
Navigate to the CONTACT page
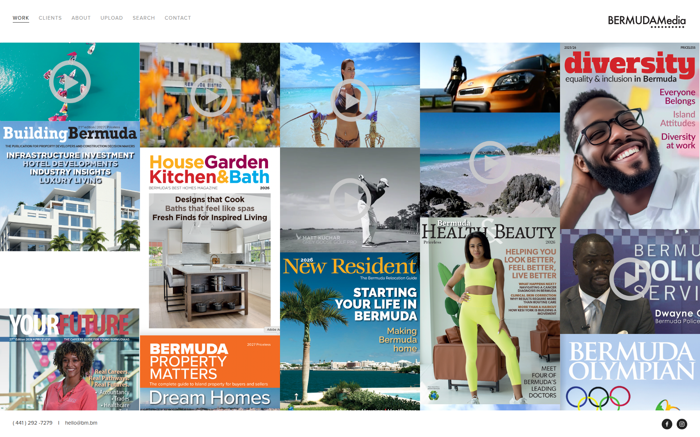178,18
